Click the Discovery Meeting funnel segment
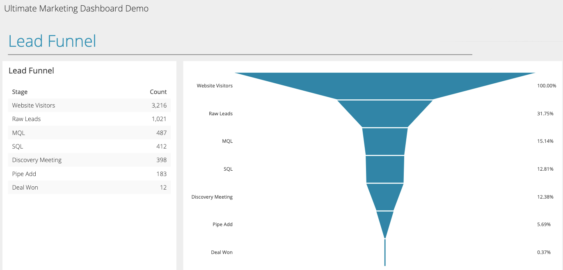The image size is (563, 270). pos(385,197)
